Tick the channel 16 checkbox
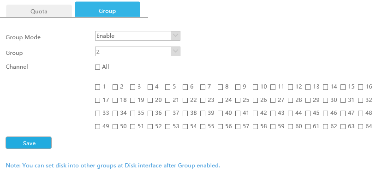Viewport: 376px width, 172px height. (360, 87)
